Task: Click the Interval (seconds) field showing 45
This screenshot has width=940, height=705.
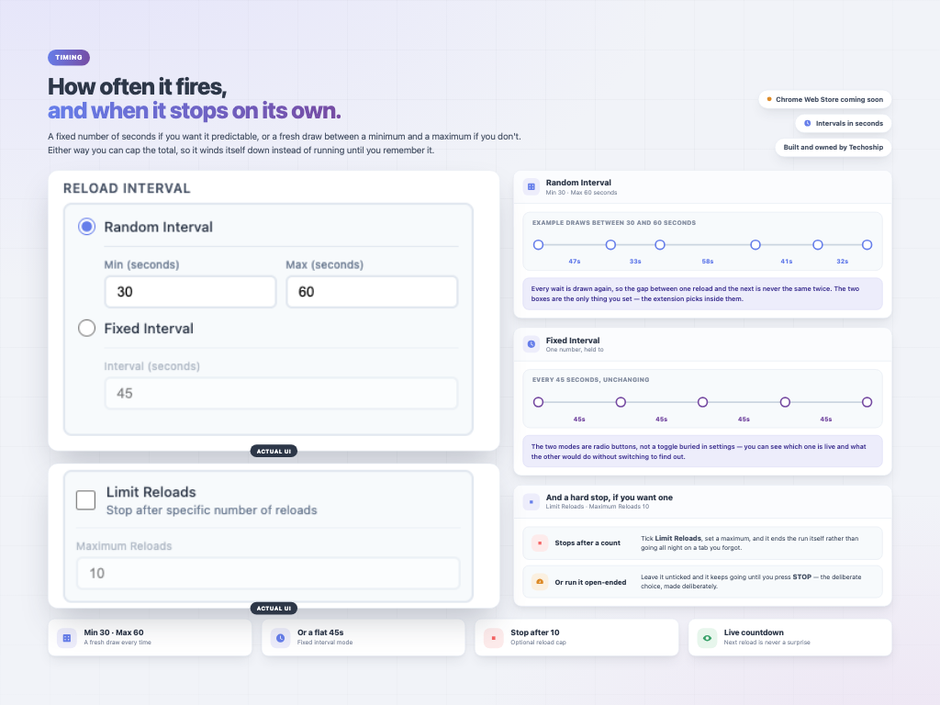Action: coord(281,393)
